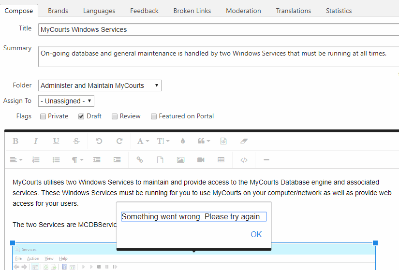
Task: Click the undo arrow icon
Action: tap(99, 141)
